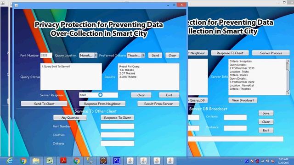Expand the Preferred Criteria dropdown

[143, 55]
